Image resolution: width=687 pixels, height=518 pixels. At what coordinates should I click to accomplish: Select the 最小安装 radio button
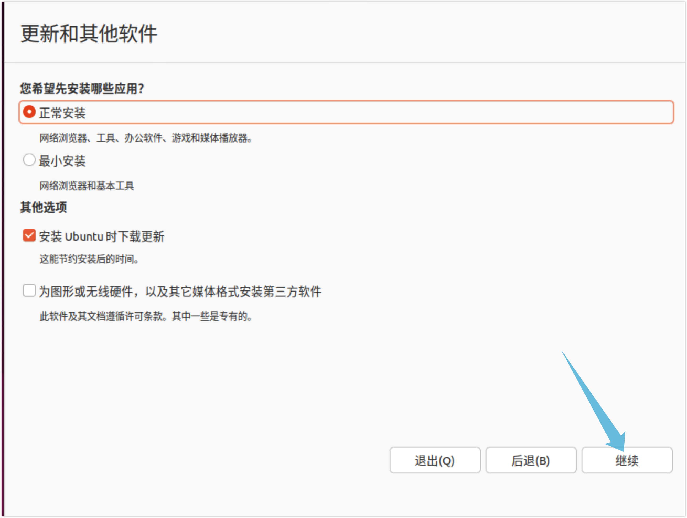[29, 160]
